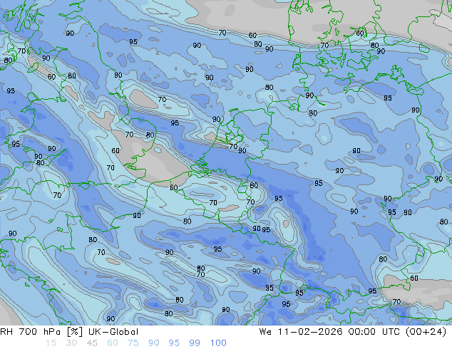Click the date 'We 11-02-2026'
Viewport: 452px width, 349px height.
pyautogui.click(x=301, y=332)
